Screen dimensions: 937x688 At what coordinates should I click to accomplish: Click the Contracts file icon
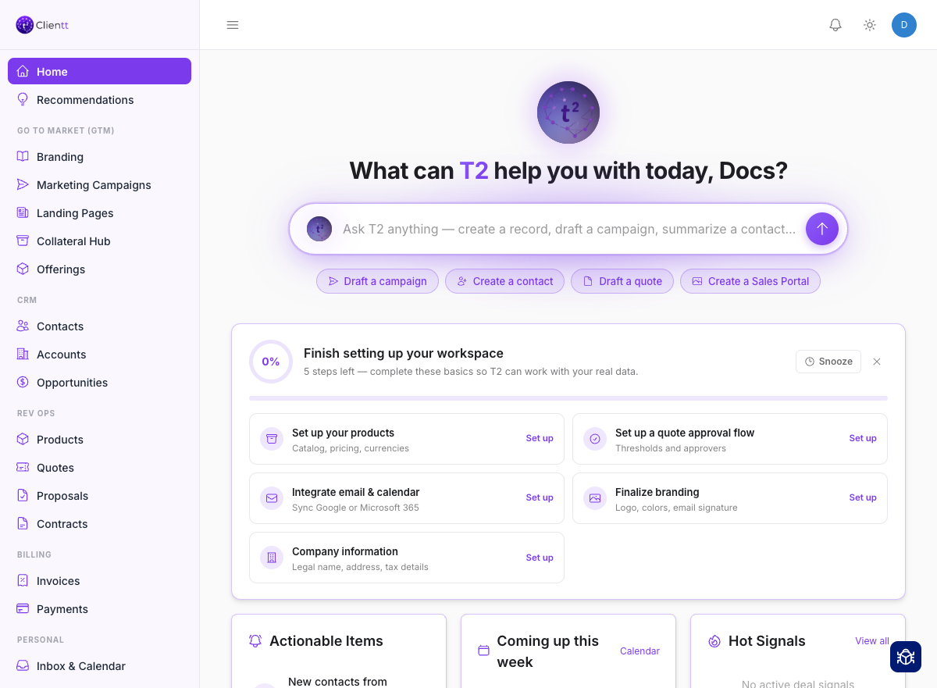[23, 523]
